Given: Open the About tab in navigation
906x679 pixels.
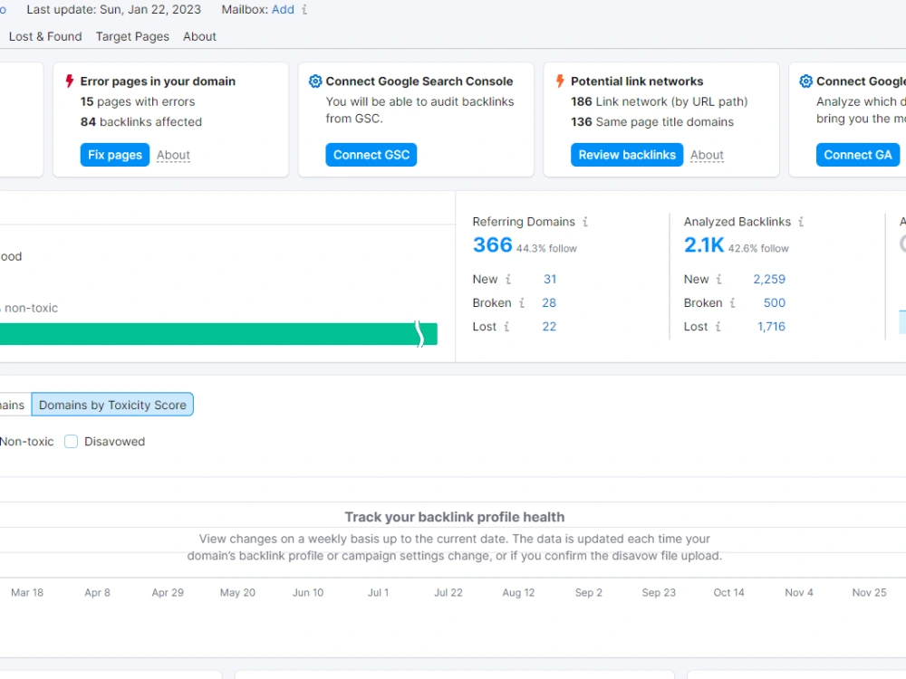Looking at the screenshot, I should (x=199, y=36).
